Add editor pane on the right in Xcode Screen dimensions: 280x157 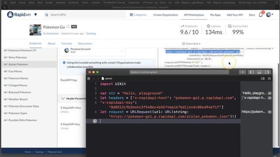click(x=269, y=78)
